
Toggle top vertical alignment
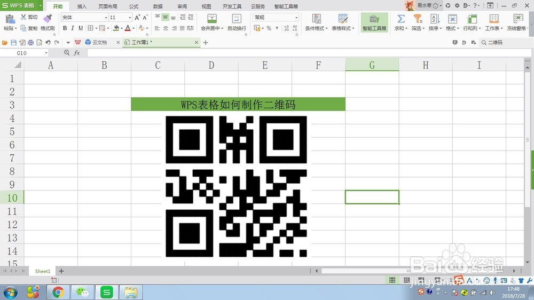(x=158, y=18)
